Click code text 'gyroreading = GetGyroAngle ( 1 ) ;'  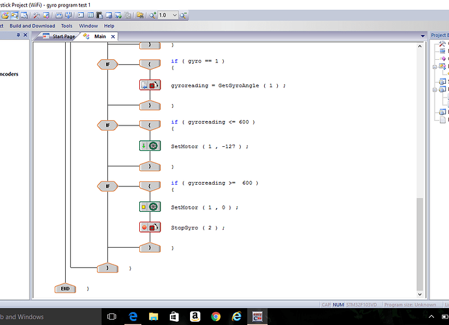click(x=228, y=86)
